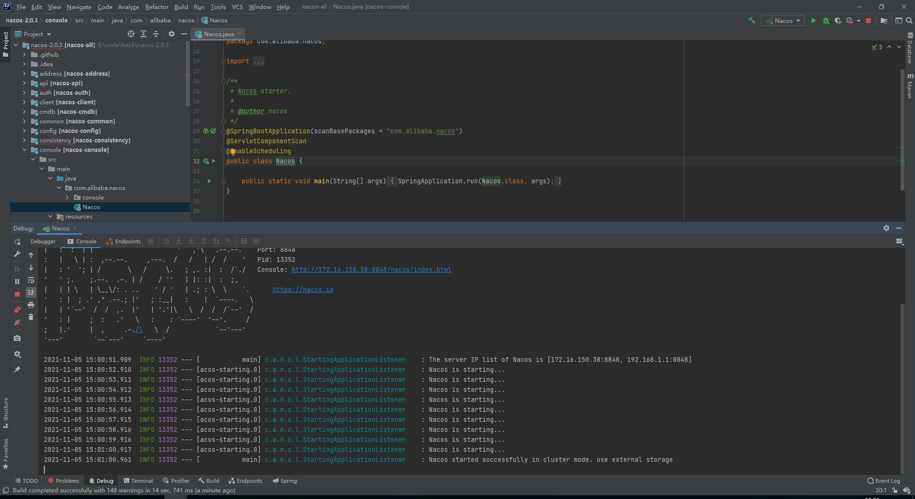
Task: Open dropdown arrow beside the profiler button
Action: (x=859, y=20)
